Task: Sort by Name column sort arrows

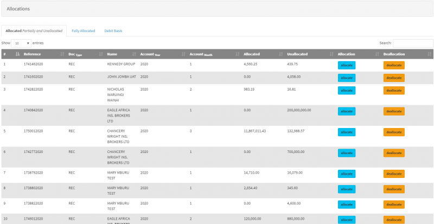Action: [134, 54]
